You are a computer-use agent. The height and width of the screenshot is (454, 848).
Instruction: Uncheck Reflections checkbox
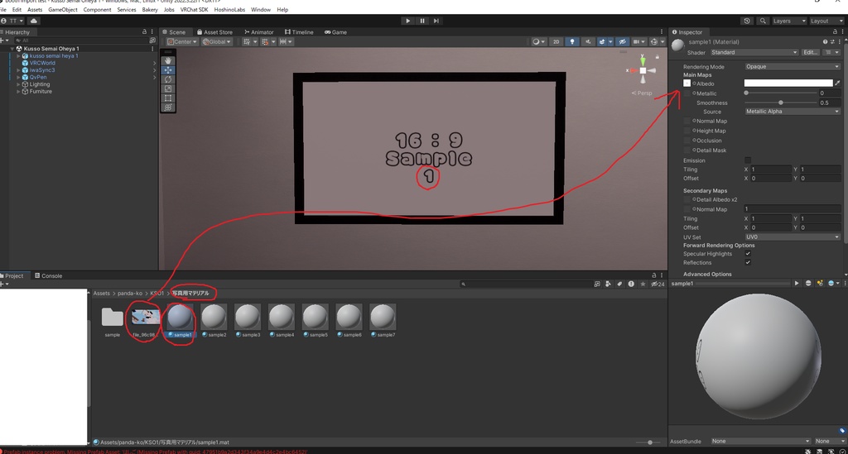tap(748, 262)
